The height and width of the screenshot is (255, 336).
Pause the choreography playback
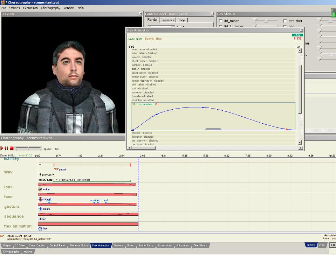[x=6, y=148]
